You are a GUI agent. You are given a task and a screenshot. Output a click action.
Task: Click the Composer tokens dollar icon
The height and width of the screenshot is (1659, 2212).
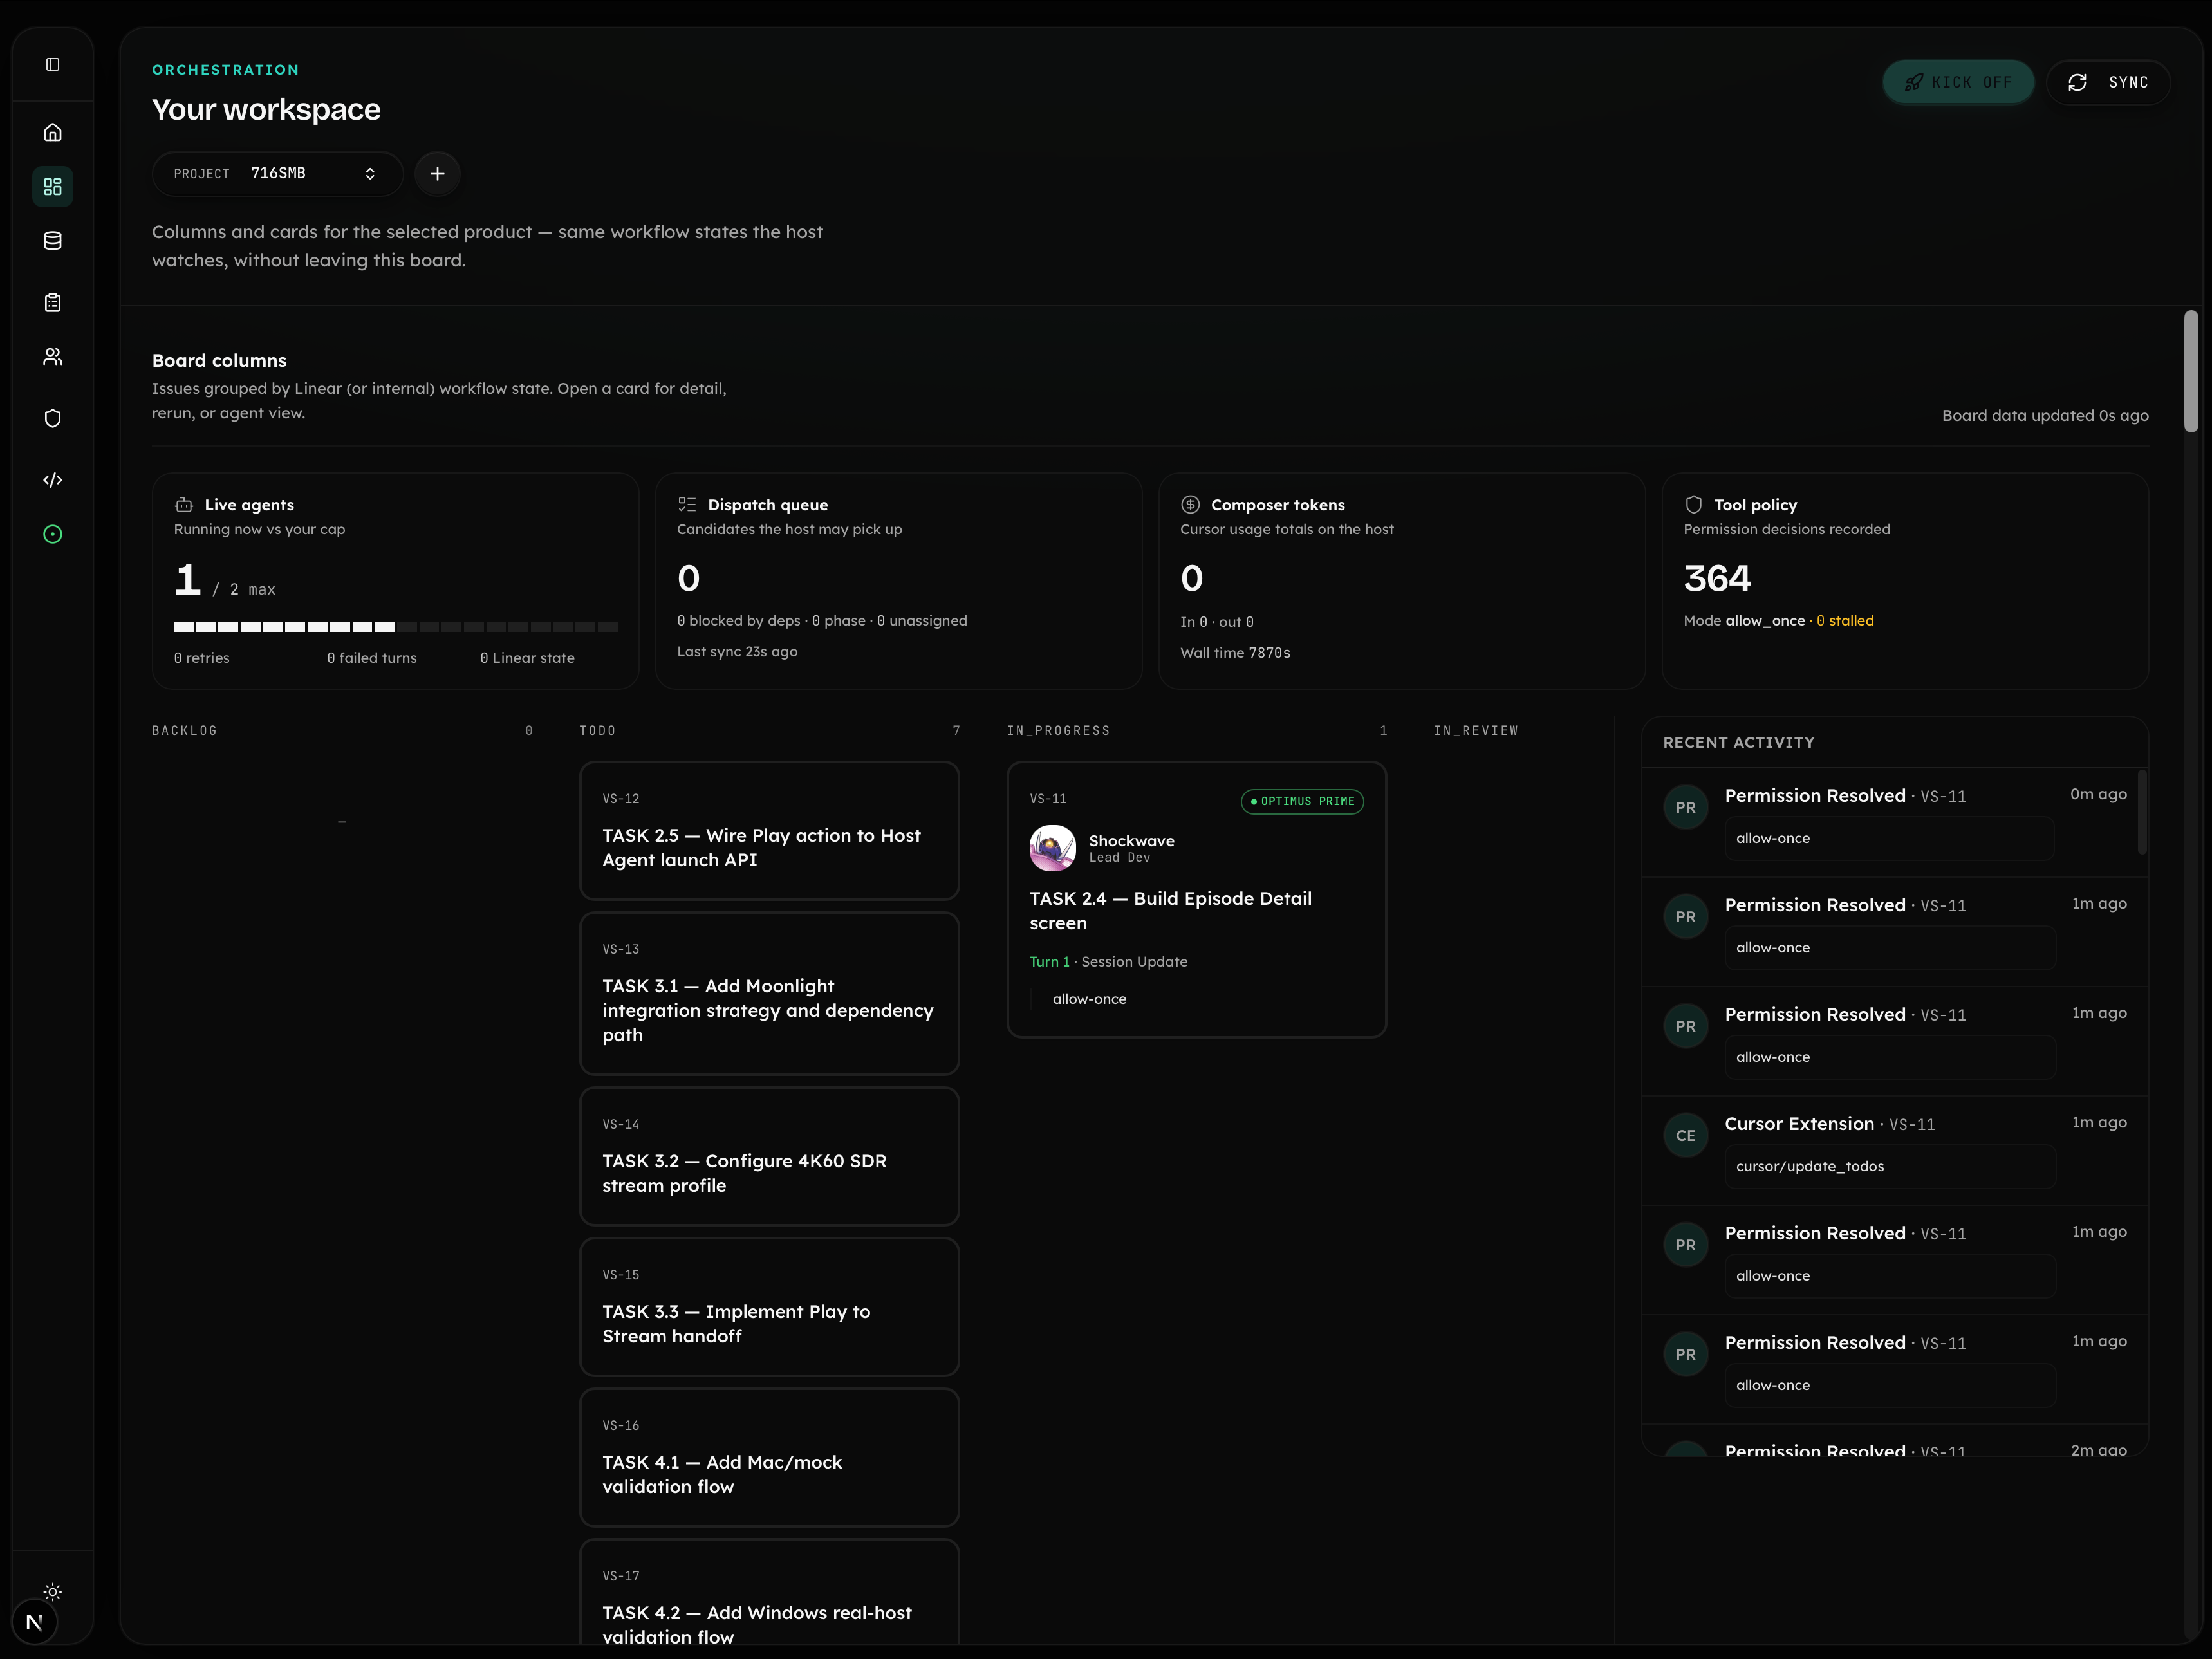1190,505
